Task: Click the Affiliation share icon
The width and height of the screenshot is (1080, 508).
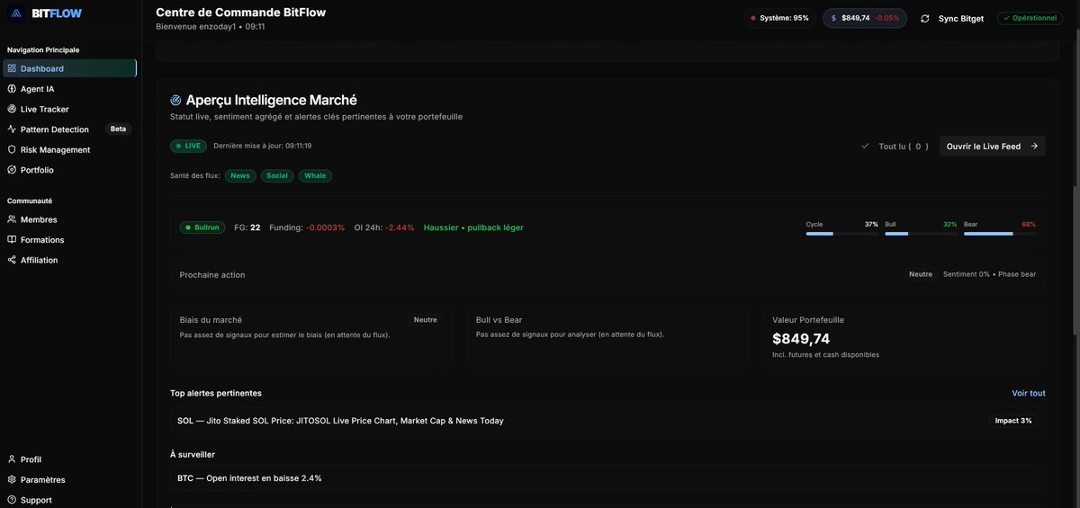Action: 12,260
